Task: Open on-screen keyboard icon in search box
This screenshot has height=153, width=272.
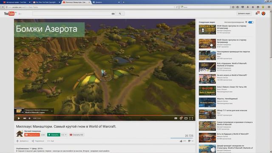Action: pyautogui.click(x=113, y=14)
